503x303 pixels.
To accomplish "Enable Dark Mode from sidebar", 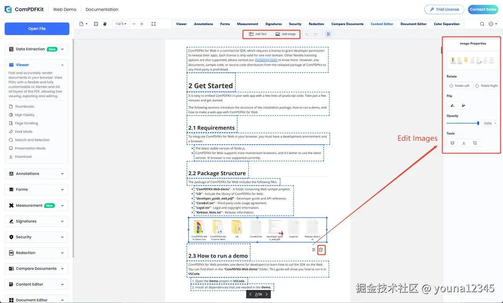I will point(23,132).
